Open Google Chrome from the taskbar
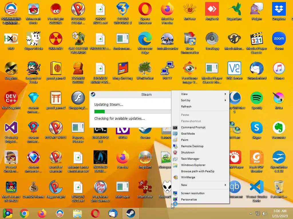This screenshot has height=219, width=293. tap(24, 213)
